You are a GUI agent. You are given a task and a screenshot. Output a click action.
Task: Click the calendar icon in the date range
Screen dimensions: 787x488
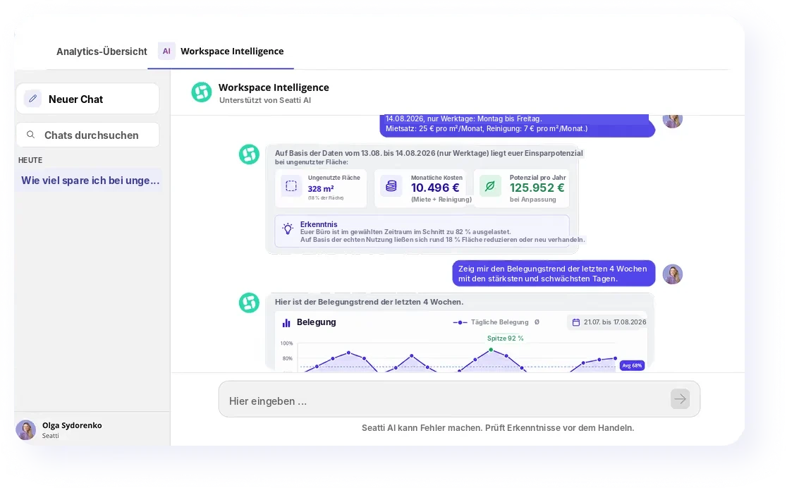576,322
